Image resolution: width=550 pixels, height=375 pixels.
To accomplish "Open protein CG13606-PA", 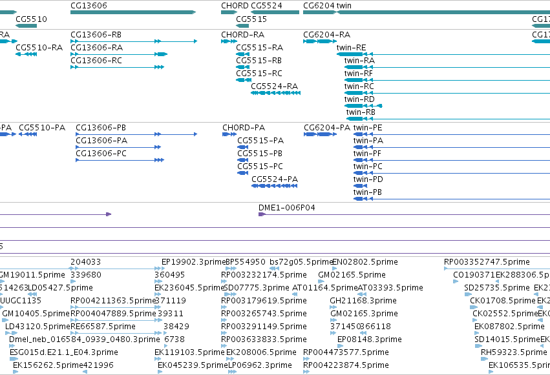I will click(x=101, y=141).
